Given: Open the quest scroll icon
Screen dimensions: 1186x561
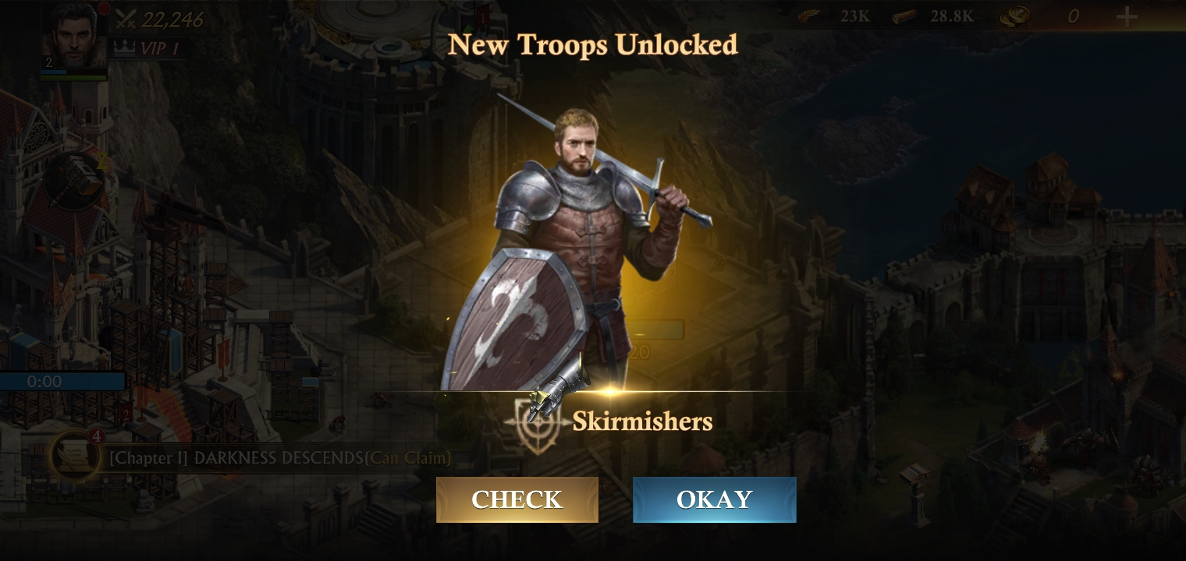Looking at the screenshot, I should (x=75, y=457).
